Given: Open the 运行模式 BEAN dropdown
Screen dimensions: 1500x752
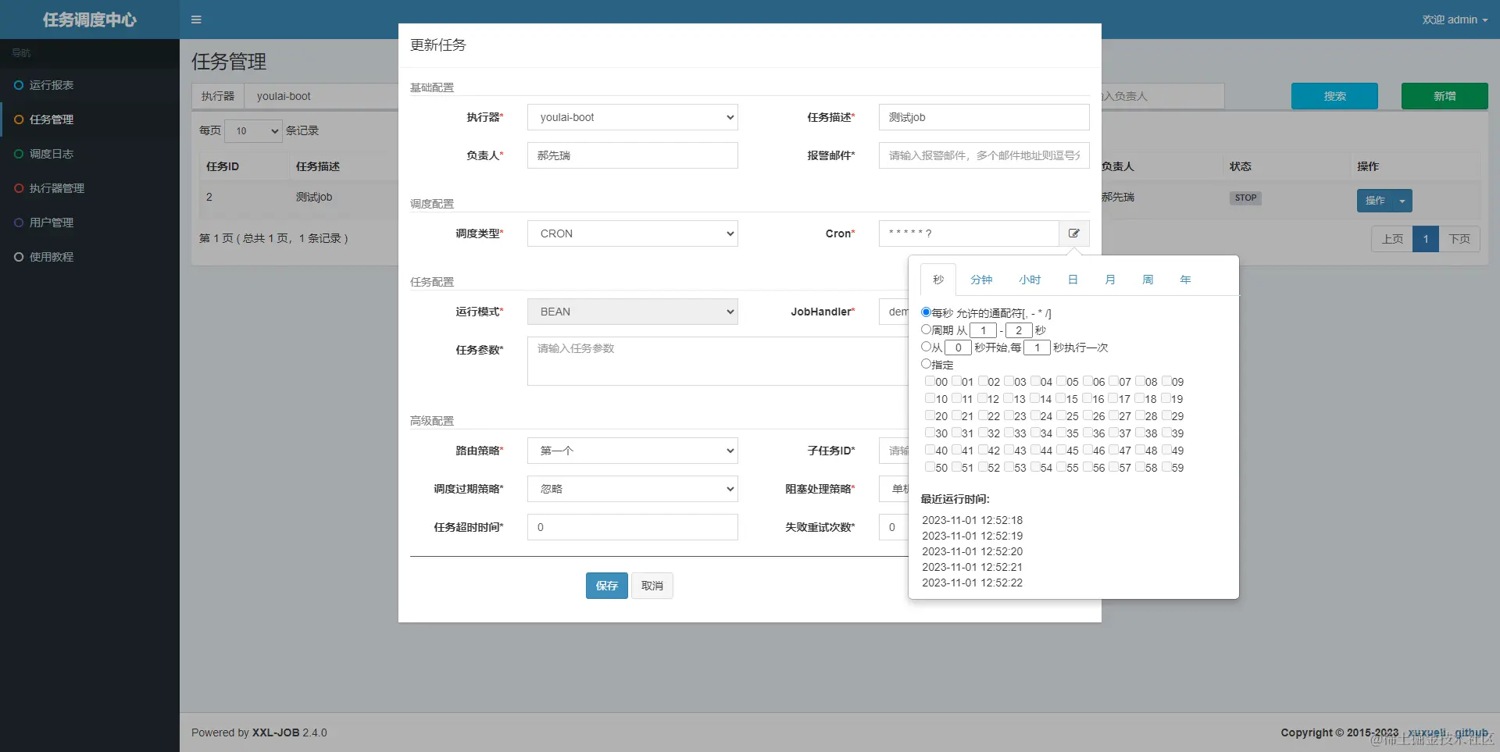Looking at the screenshot, I should [633, 312].
